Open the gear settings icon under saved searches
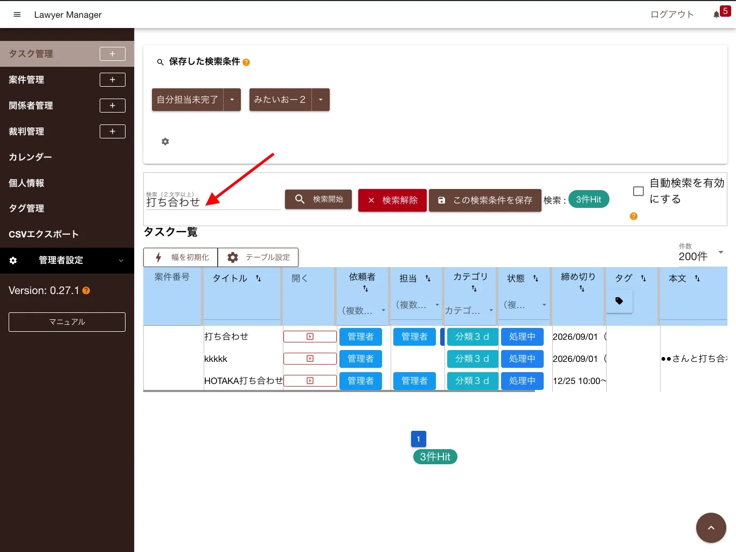The image size is (736, 552). click(x=165, y=142)
